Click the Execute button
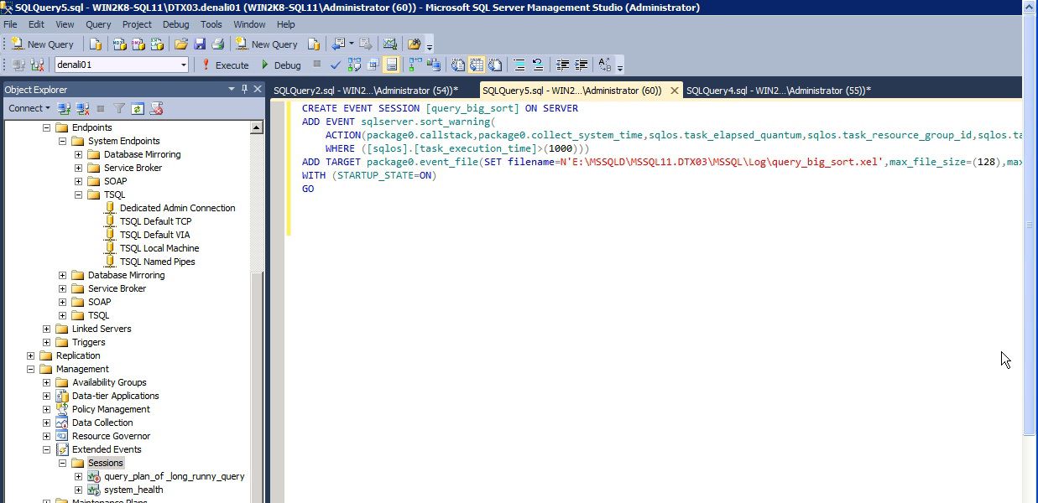This screenshot has width=1038, height=503. pyautogui.click(x=225, y=65)
